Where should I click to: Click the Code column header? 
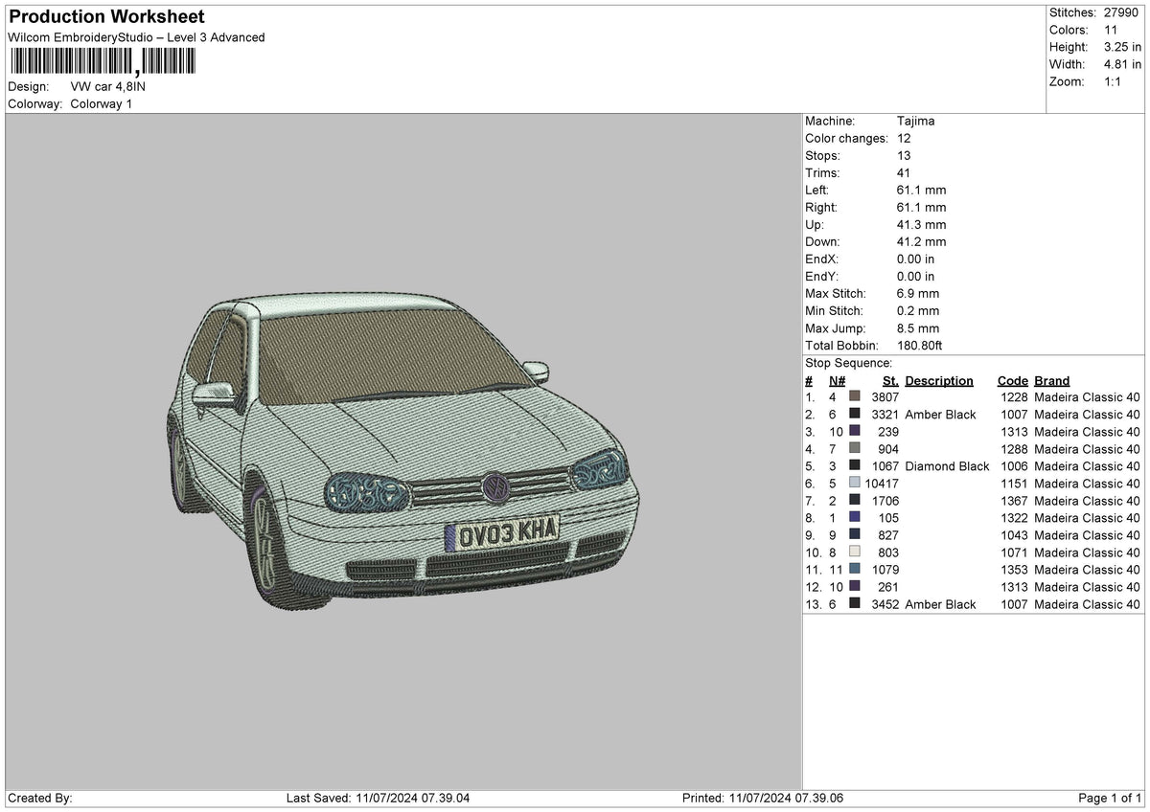(x=1012, y=380)
